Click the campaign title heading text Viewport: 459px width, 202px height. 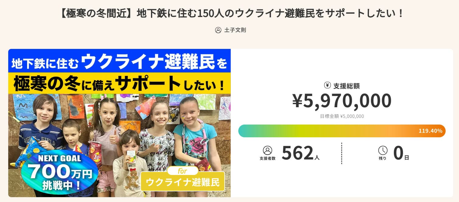229,13
